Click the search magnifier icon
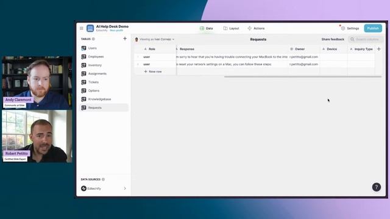Screen dimensions: 390x219 click(x=352, y=39)
